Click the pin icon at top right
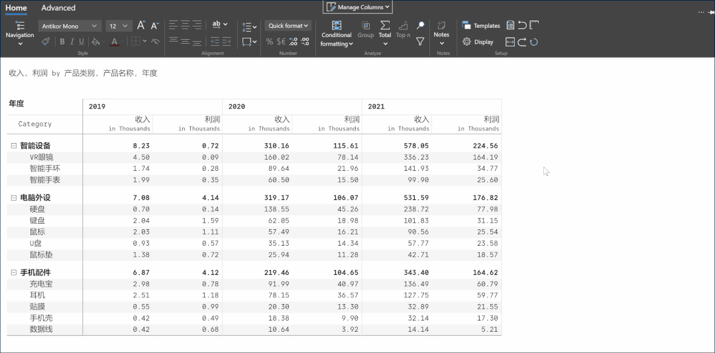 pyautogui.click(x=711, y=13)
